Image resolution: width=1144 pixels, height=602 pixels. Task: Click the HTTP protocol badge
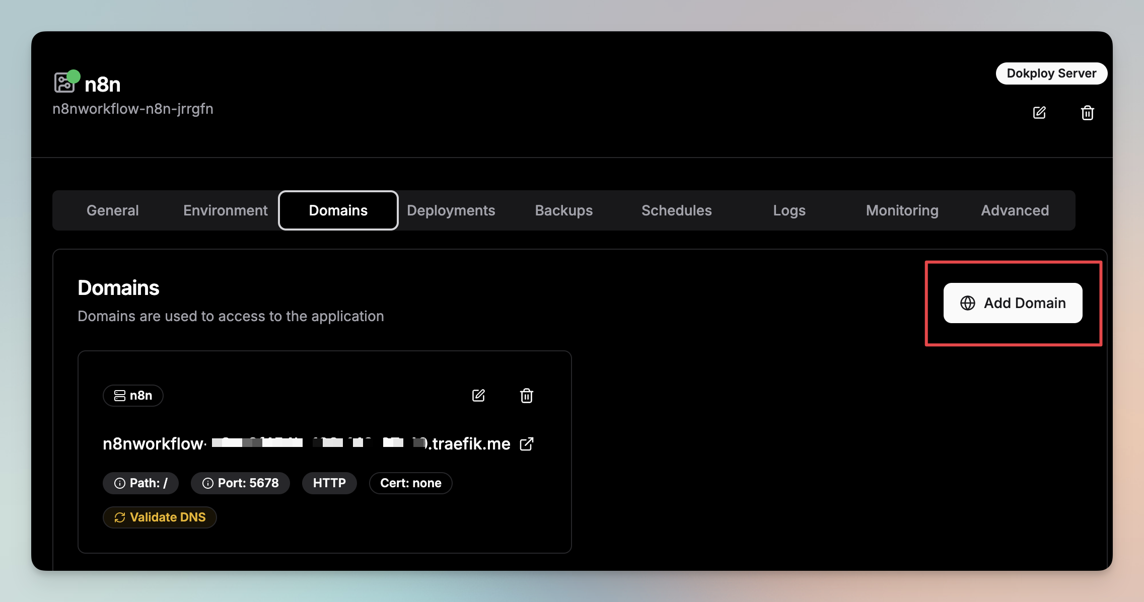[329, 483]
